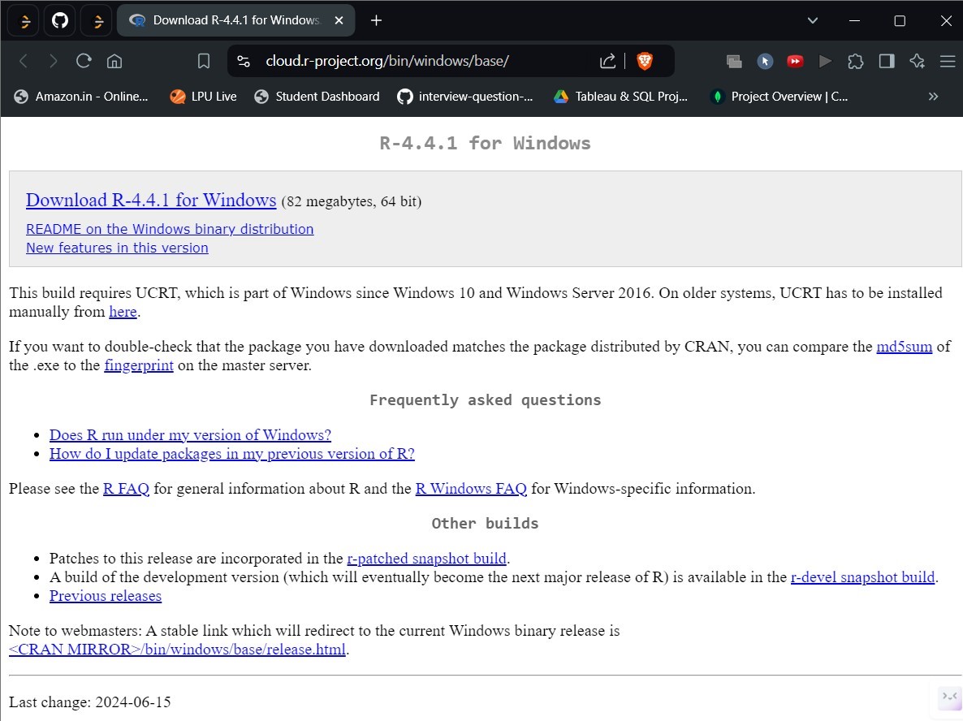Viewport: 963px width, 721px height.
Task: Click Download R-4.4.1 for Windows link
Action: (x=151, y=201)
